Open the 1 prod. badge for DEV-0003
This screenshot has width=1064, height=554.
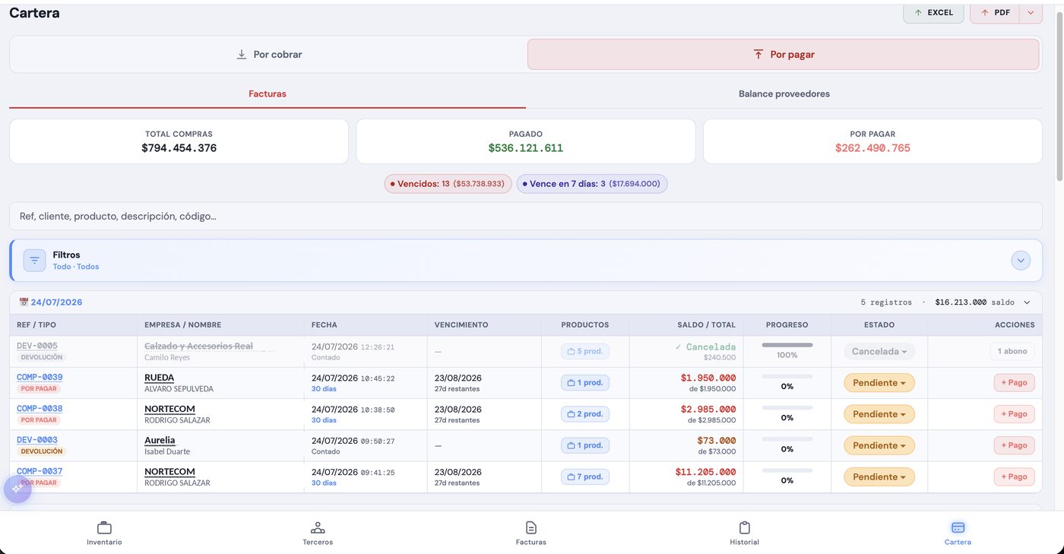[x=585, y=445]
